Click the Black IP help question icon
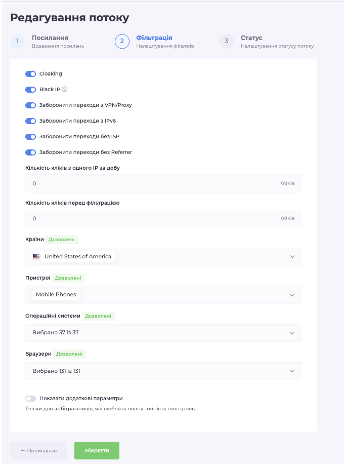The image size is (344, 464). tap(64, 90)
